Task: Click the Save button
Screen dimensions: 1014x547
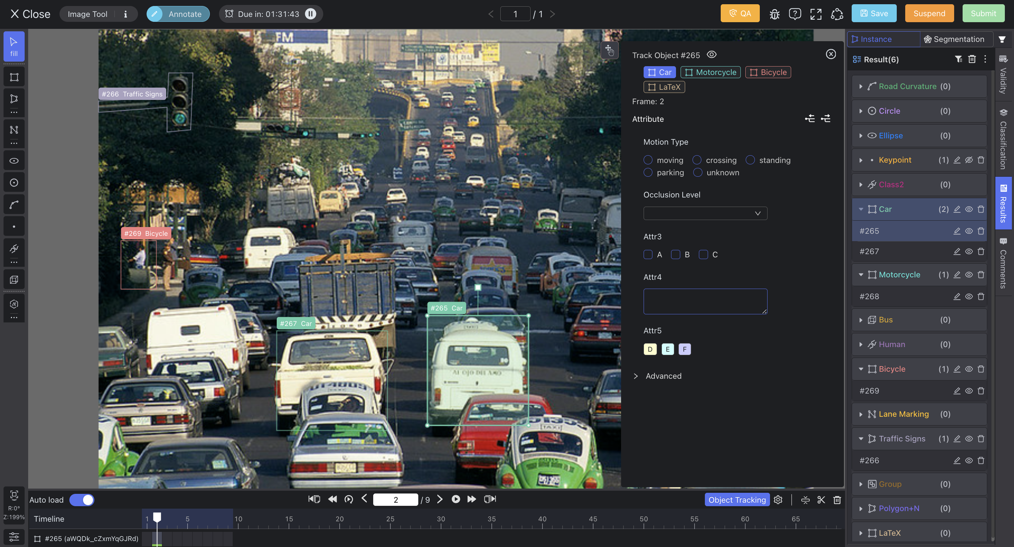Action: 874,13
